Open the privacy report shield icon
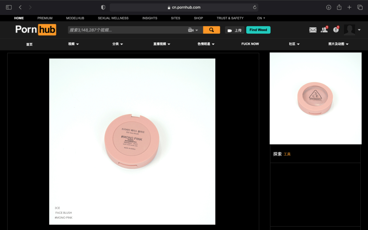This screenshot has height=230, width=368. click(x=103, y=7)
